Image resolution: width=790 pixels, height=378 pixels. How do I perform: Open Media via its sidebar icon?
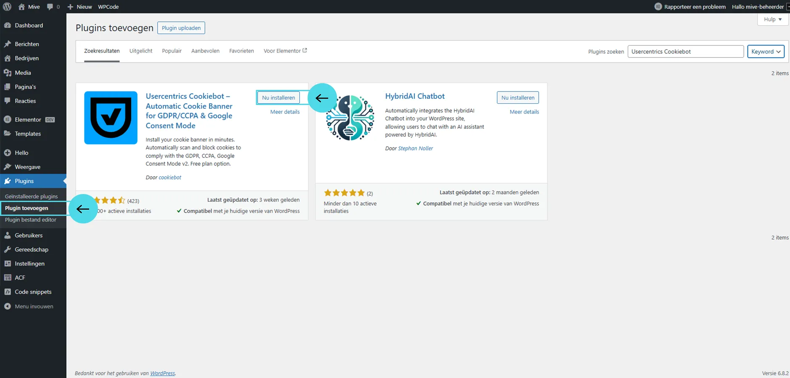8,73
